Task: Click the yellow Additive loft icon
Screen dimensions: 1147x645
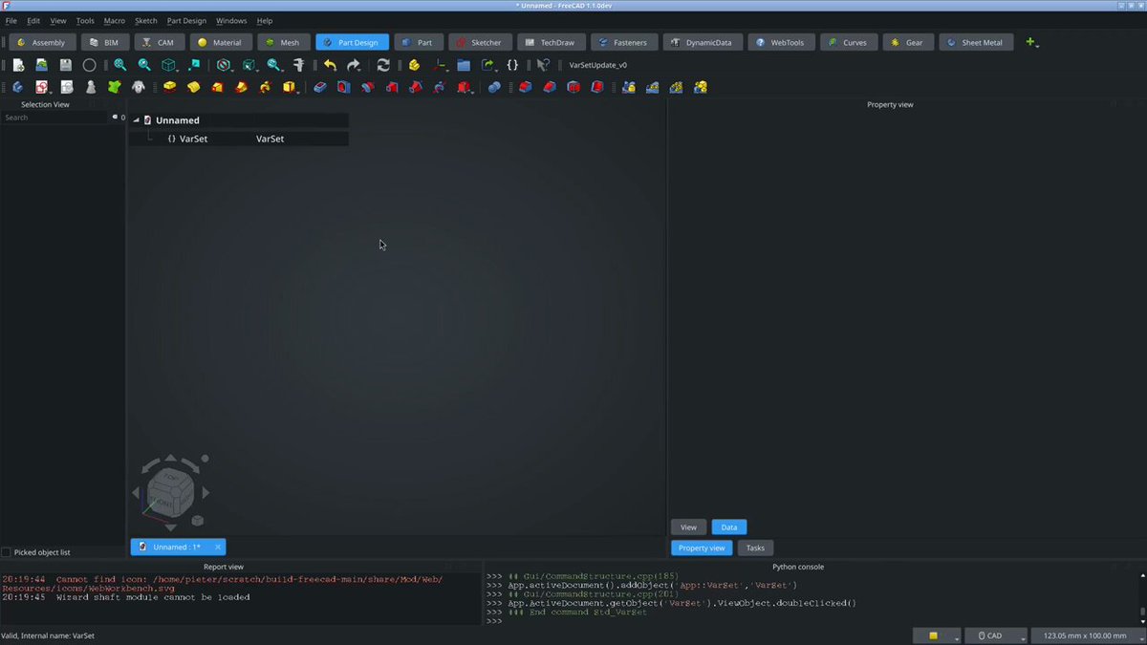Action: pyautogui.click(x=218, y=87)
